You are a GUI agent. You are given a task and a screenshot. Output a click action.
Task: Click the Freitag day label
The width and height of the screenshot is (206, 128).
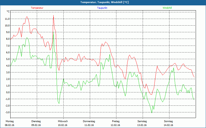tap(116, 121)
